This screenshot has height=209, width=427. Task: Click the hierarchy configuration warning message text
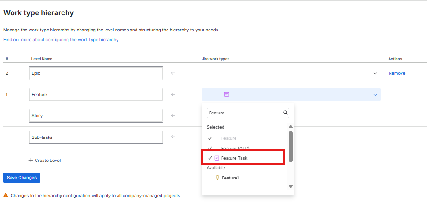[x=96, y=196]
